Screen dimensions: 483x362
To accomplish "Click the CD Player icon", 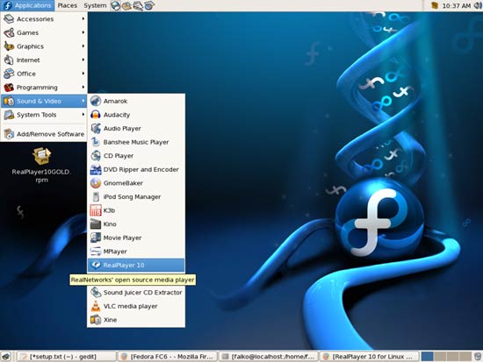I will click(x=96, y=156).
